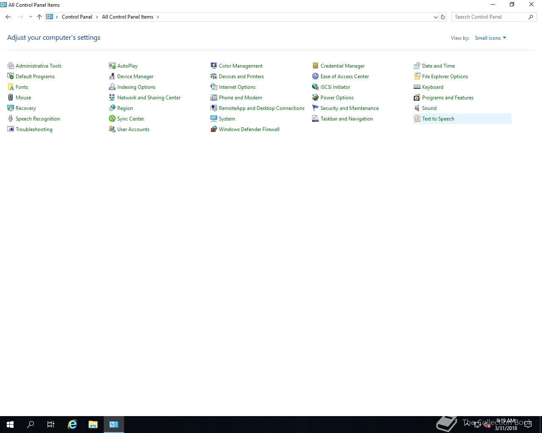Open Network and Sharing Center icon
Screen dimensions: 542x433
tap(112, 97)
